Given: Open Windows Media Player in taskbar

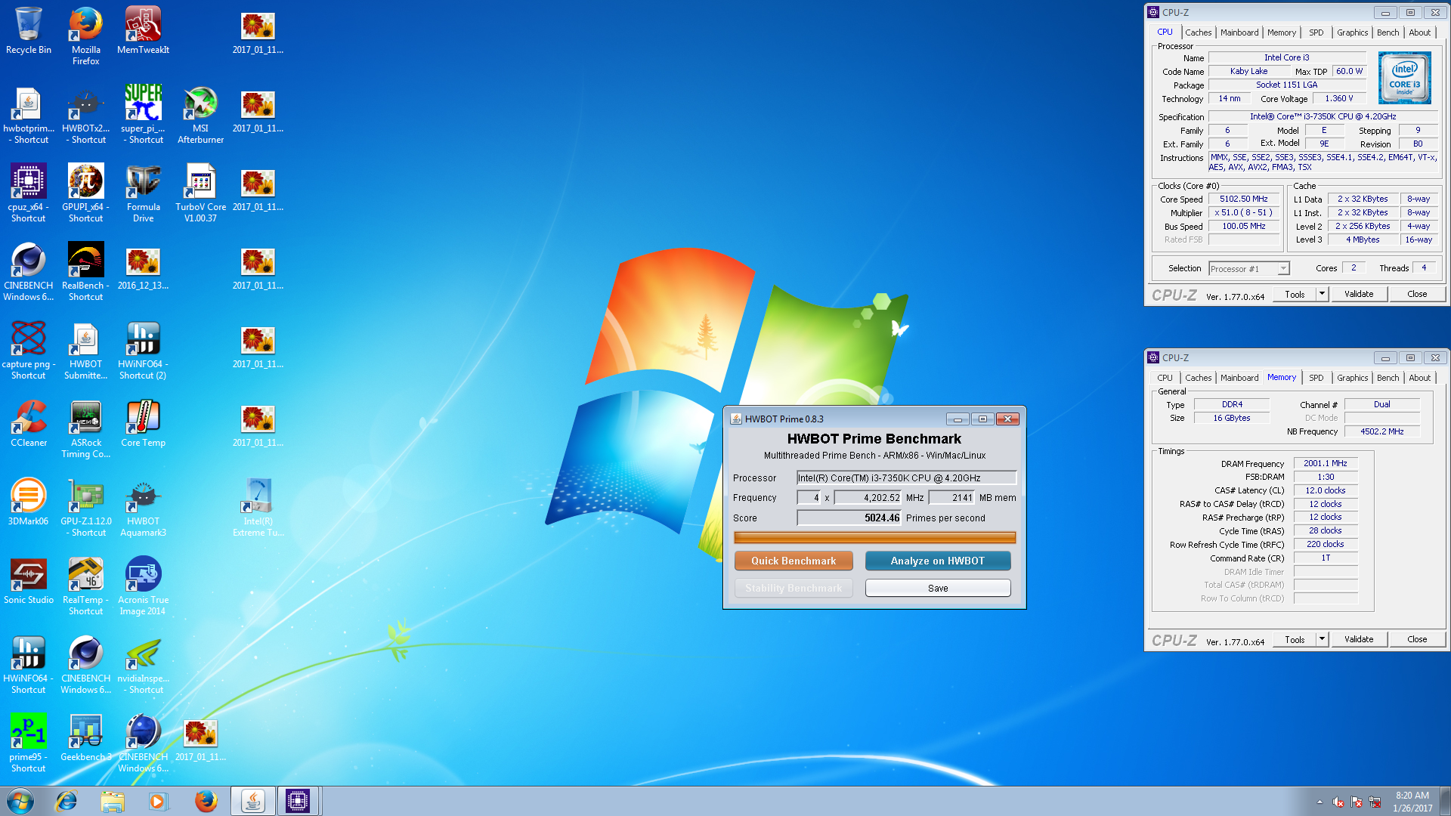Looking at the screenshot, I should coord(157,801).
